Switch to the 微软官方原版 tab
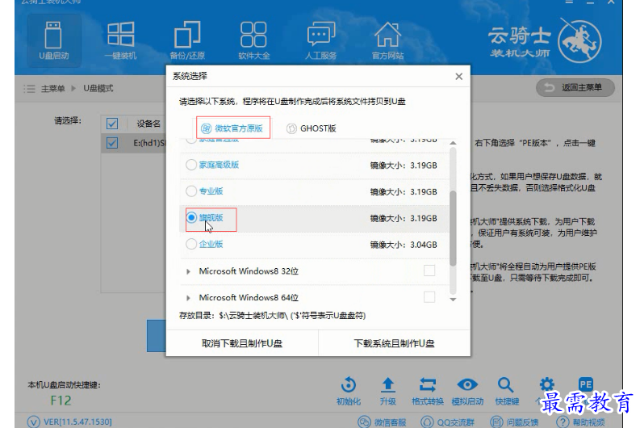The height and width of the screenshot is (428, 640). [232, 128]
